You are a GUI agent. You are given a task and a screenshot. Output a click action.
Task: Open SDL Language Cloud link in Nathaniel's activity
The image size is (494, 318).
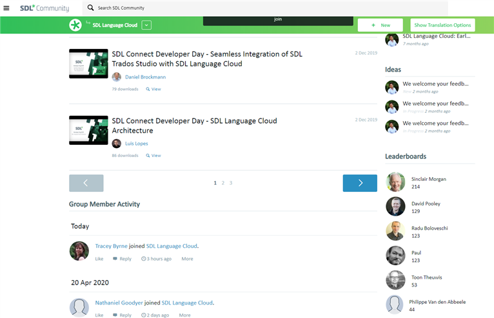point(187,303)
